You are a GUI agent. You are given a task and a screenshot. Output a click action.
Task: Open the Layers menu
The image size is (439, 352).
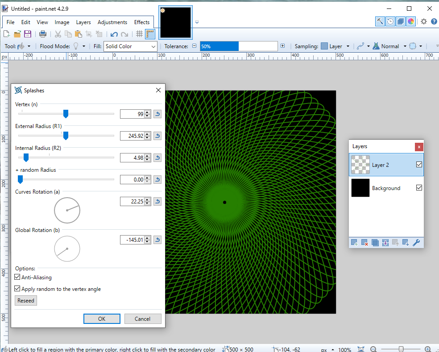click(x=83, y=22)
